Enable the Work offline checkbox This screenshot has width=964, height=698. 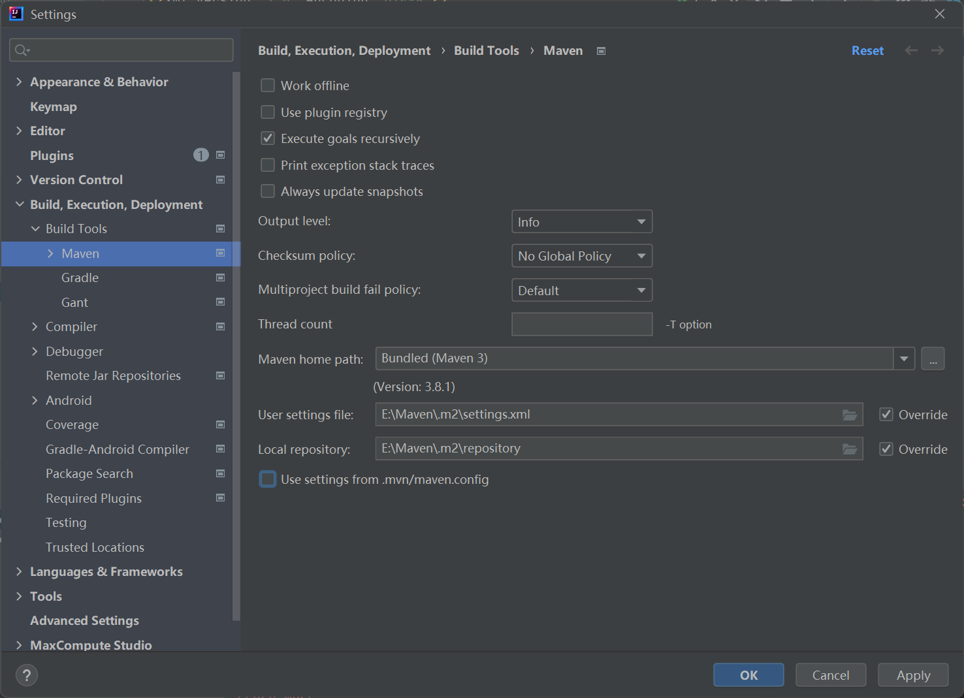pos(268,86)
